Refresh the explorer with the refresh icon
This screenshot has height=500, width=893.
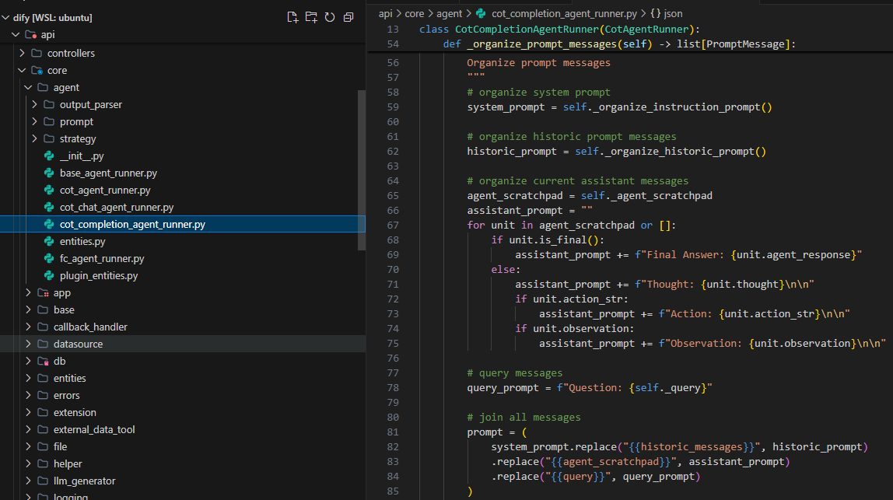pos(330,17)
